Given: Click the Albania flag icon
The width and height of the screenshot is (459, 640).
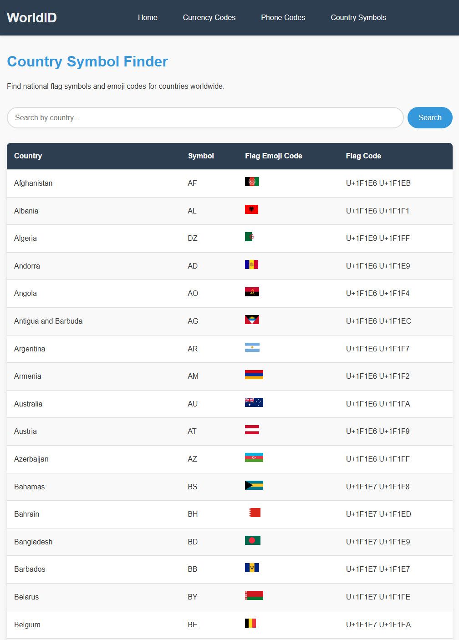Looking at the screenshot, I should [x=251, y=209].
